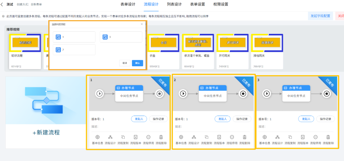Screen dimensions: 344x161
Task: Open 流程设计 for flow 1
Action: (110, 140)
